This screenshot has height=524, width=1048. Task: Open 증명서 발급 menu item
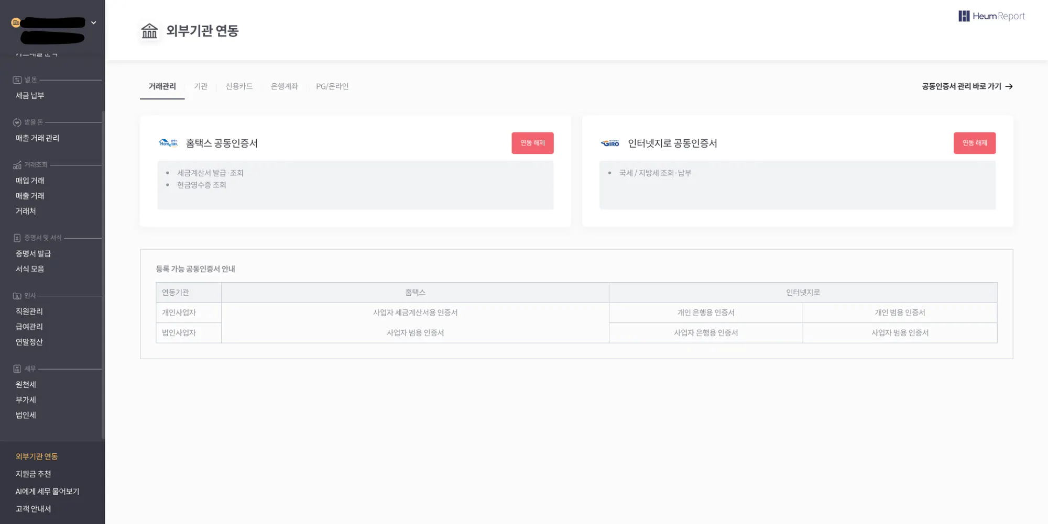[x=33, y=253]
